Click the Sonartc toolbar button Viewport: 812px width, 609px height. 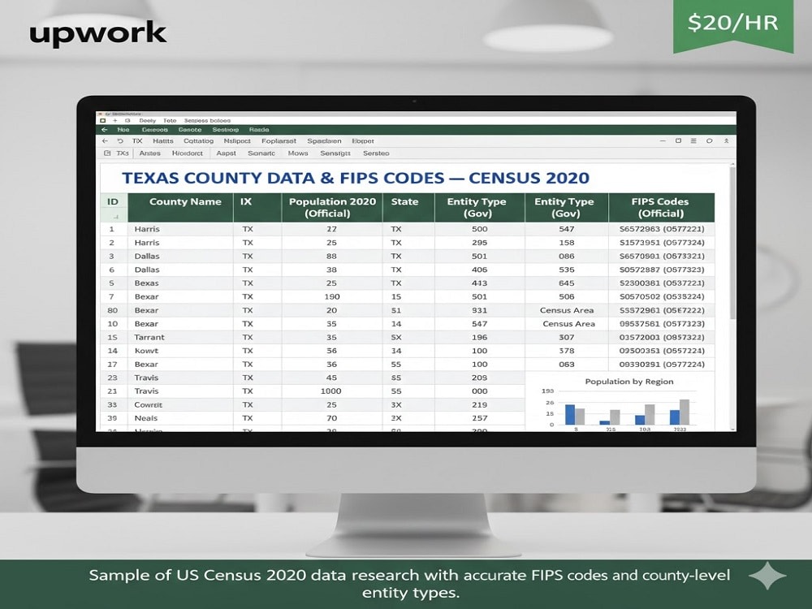(261, 153)
